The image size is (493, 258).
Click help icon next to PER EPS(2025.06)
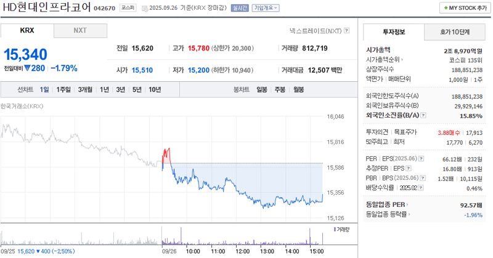tap(422, 159)
